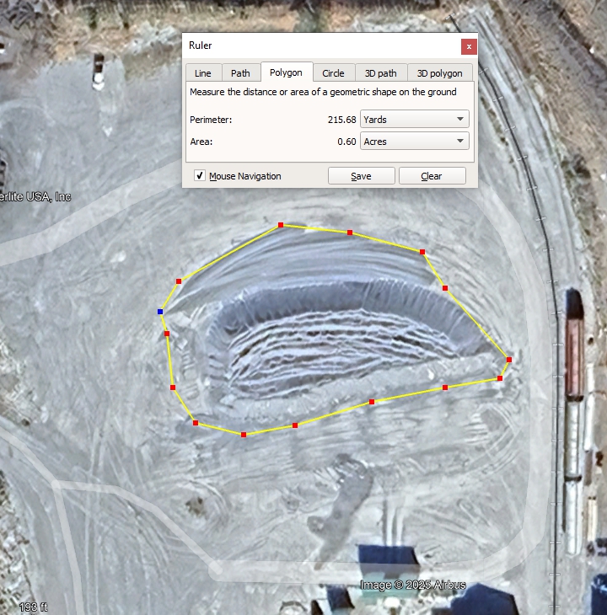
Task: Switch to the Path tab
Action: 240,73
